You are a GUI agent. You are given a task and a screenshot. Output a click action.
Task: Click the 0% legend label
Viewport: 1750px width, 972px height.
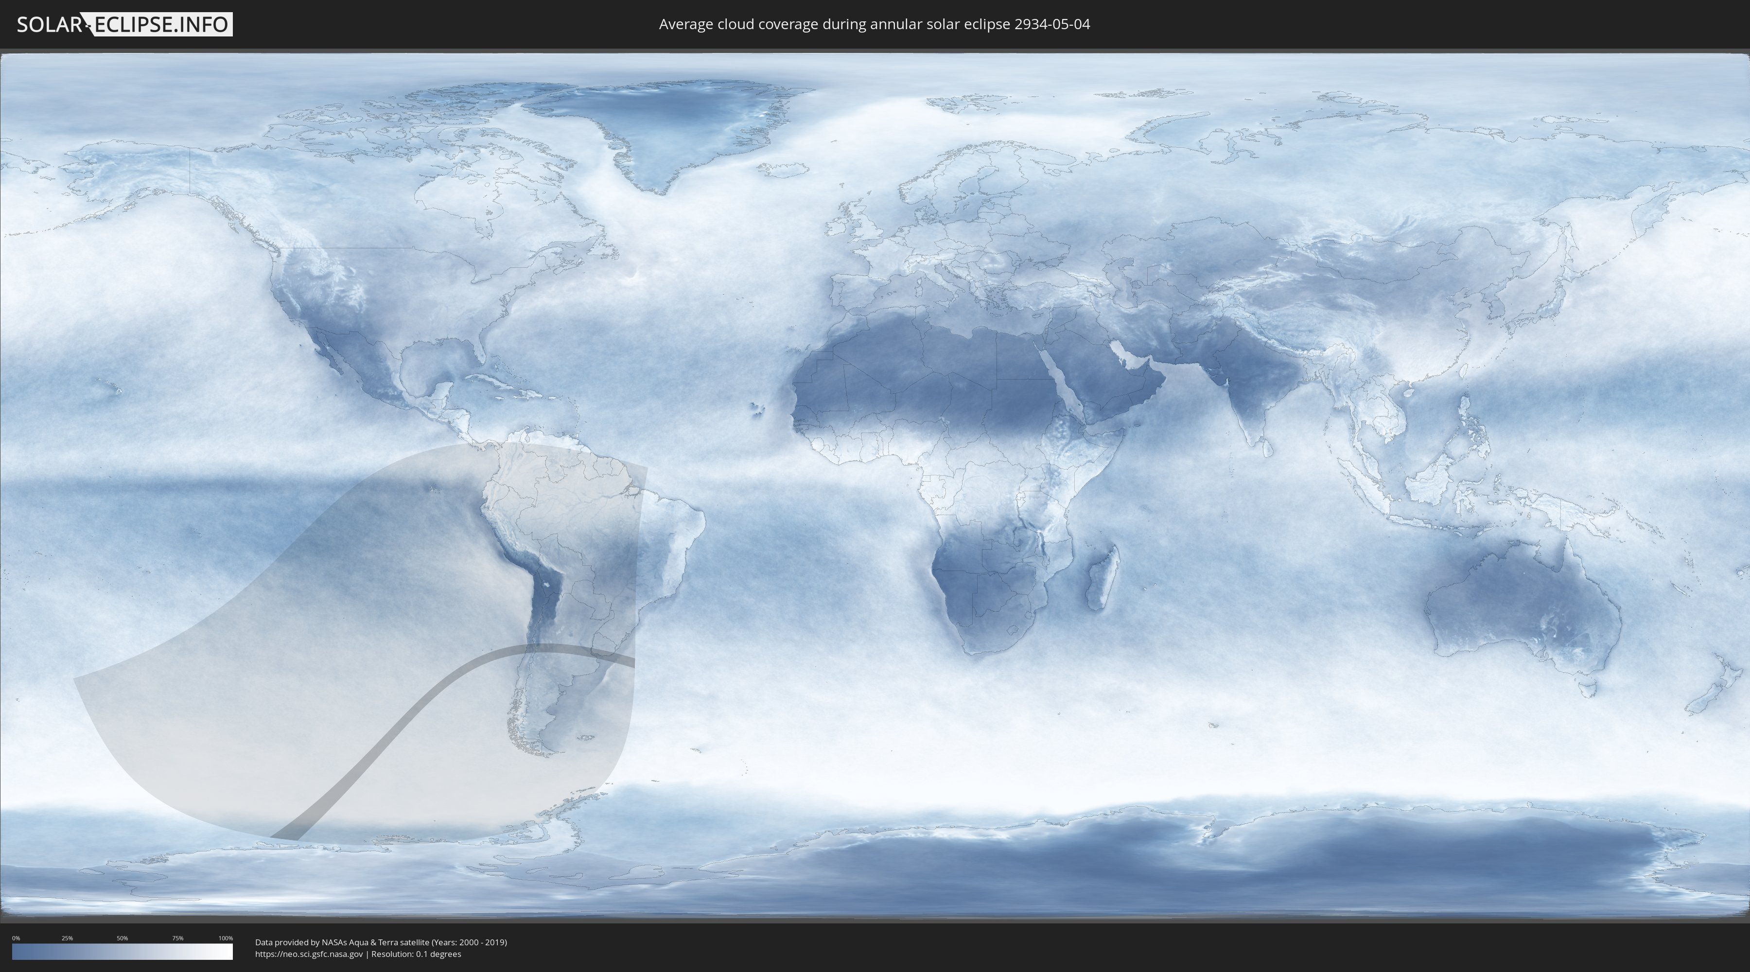[x=16, y=938]
